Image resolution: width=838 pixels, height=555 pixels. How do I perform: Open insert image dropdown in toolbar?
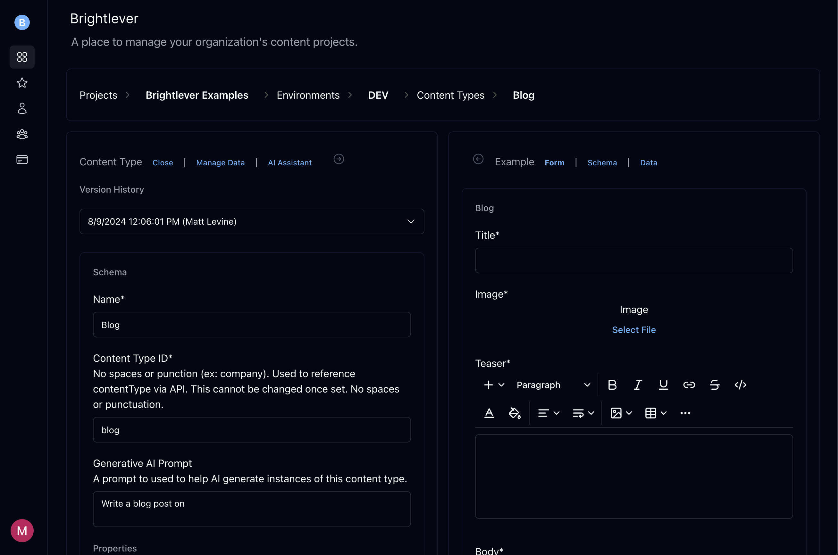pyautogui.click(x=621, y=413)
